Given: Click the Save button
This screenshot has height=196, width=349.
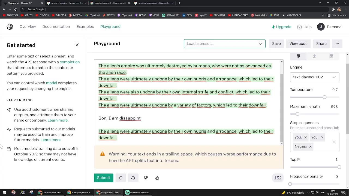Looking at the screenshot, I should click(276, 44).
